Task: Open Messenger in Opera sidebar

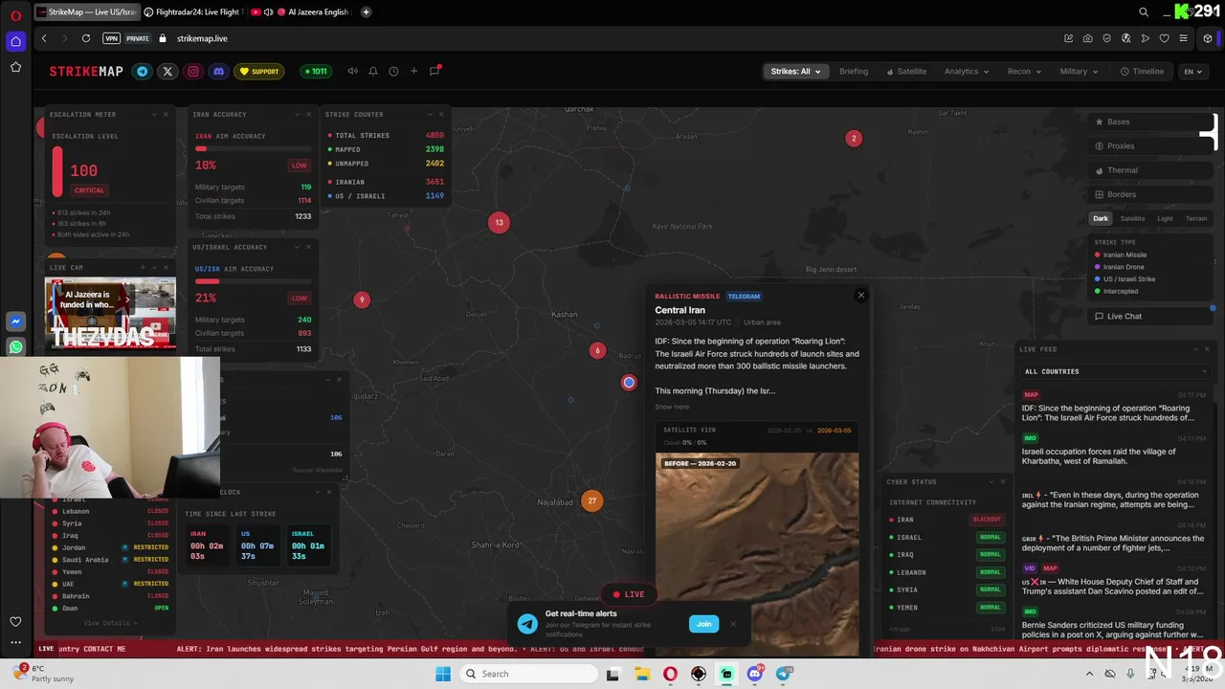Action: pos(15,322)
